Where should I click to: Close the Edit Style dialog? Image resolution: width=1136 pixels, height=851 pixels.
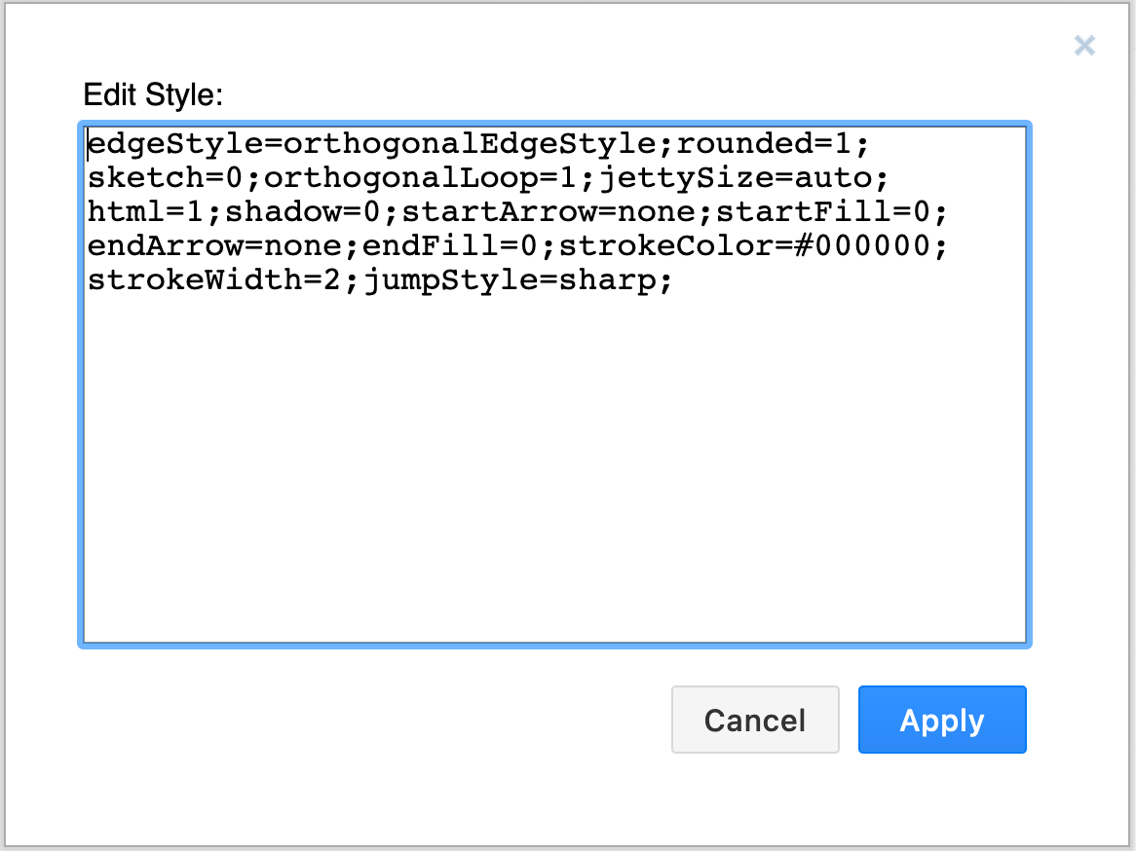point(1083,46)
